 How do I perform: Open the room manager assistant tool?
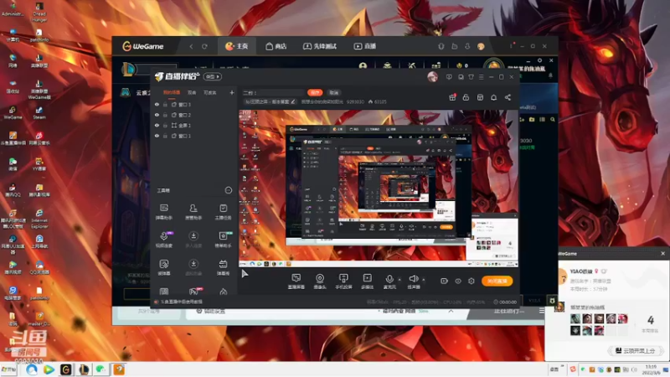coord(193,211)
